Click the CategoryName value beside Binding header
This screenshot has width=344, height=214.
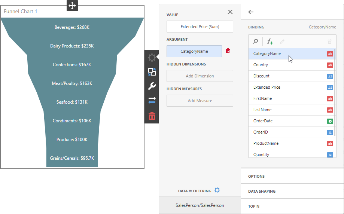click(322, 27)
